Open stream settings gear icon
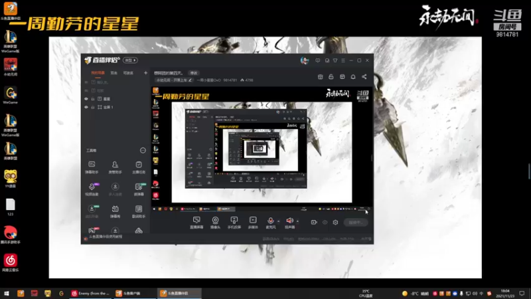The width and height of the screenshot is (531, 299). click(335, 223)
